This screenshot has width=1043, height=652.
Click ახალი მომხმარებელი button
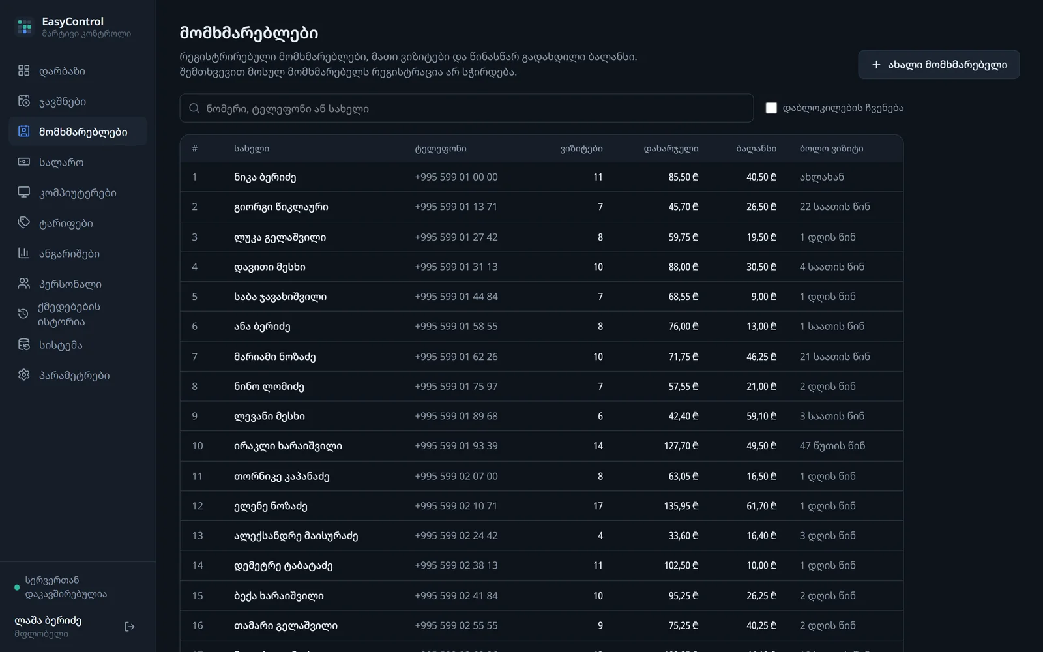(939, 65)
